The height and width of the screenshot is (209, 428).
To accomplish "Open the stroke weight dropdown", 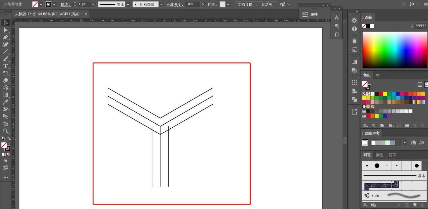I will (x=93, y=4).
